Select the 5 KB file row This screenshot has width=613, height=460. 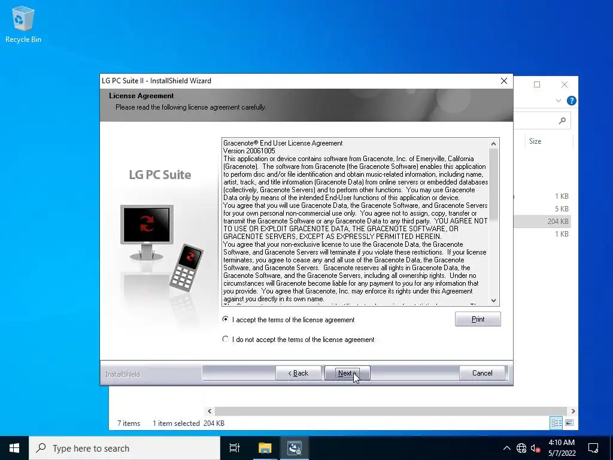(542, 209)
